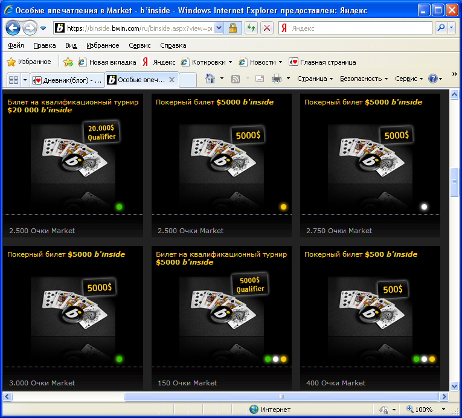Click the browser Forward arrow button
This screenshot has height=418, width=462.
coord(30,28)
